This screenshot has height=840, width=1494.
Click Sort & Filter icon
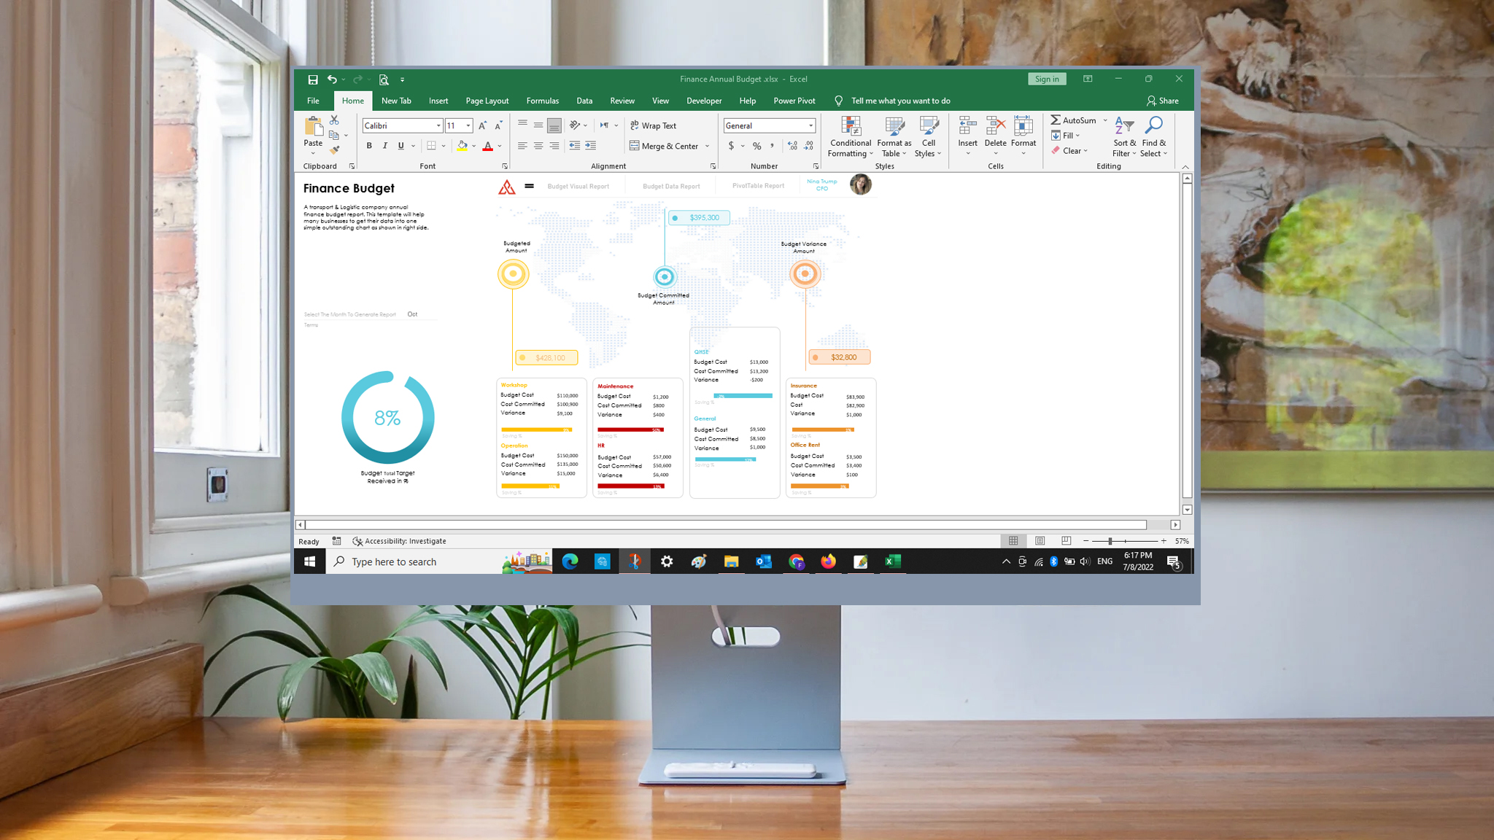(x=1124, y=126)
